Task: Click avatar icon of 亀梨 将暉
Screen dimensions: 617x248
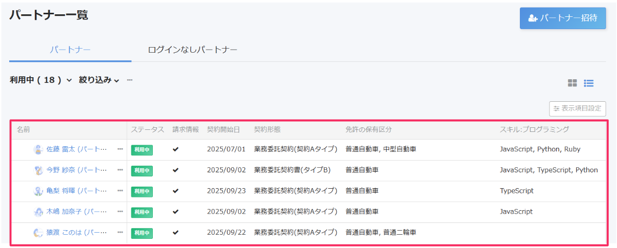Action: coord(38,191)
